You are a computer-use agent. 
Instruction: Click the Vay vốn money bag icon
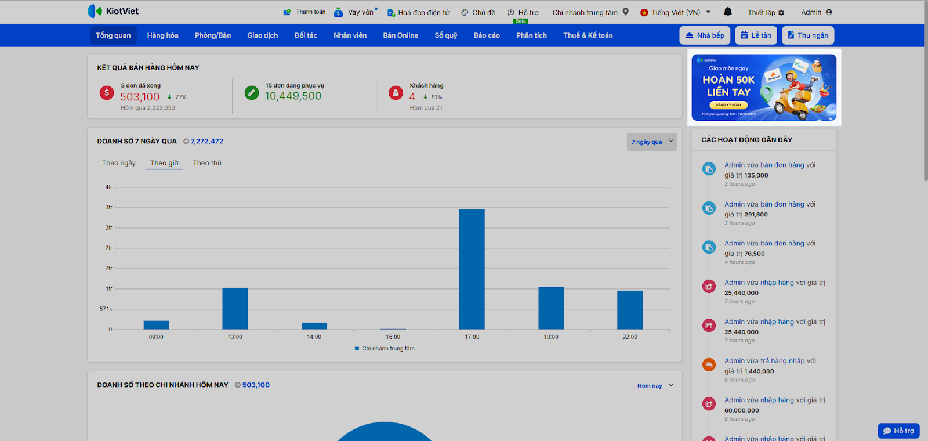[338, 12]
